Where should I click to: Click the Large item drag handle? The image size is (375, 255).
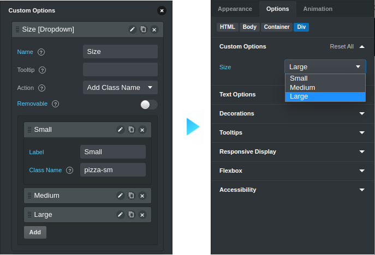tap(29, 215)
